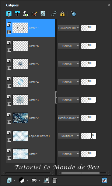The width and height of the screenshot is (112, 186).
Task: Hide the Raster 7 layer eye
Action: click(9, 32)
